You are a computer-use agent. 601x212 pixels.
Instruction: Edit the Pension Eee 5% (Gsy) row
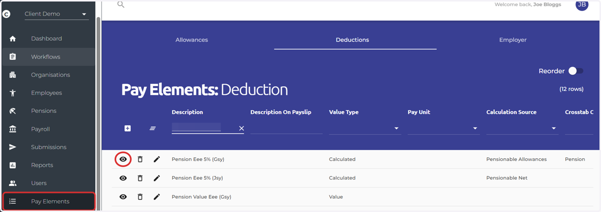coord(157,159)
